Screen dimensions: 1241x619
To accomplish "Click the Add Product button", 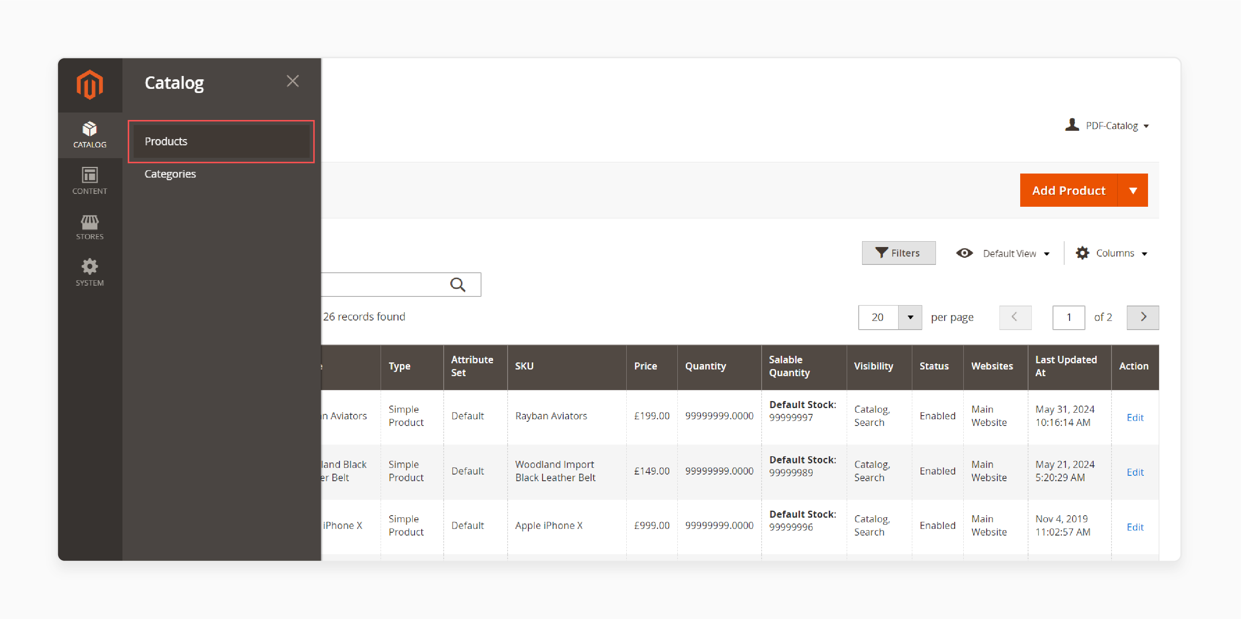I will click(x=1068, y=190).
